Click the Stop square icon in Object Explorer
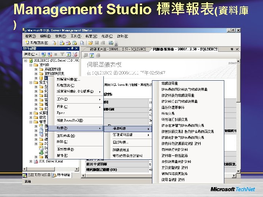Image resolution: width=263 pixels, height=197 pixels. coord(56,54)
